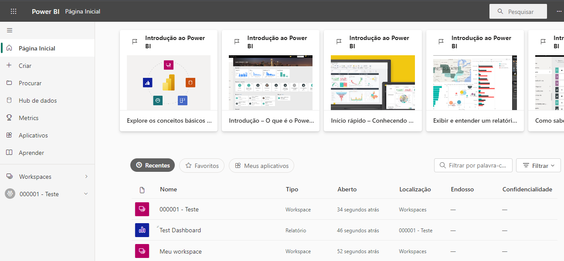
Task: Click the Confidencialidade column header
Action: (x=527, y=189)
